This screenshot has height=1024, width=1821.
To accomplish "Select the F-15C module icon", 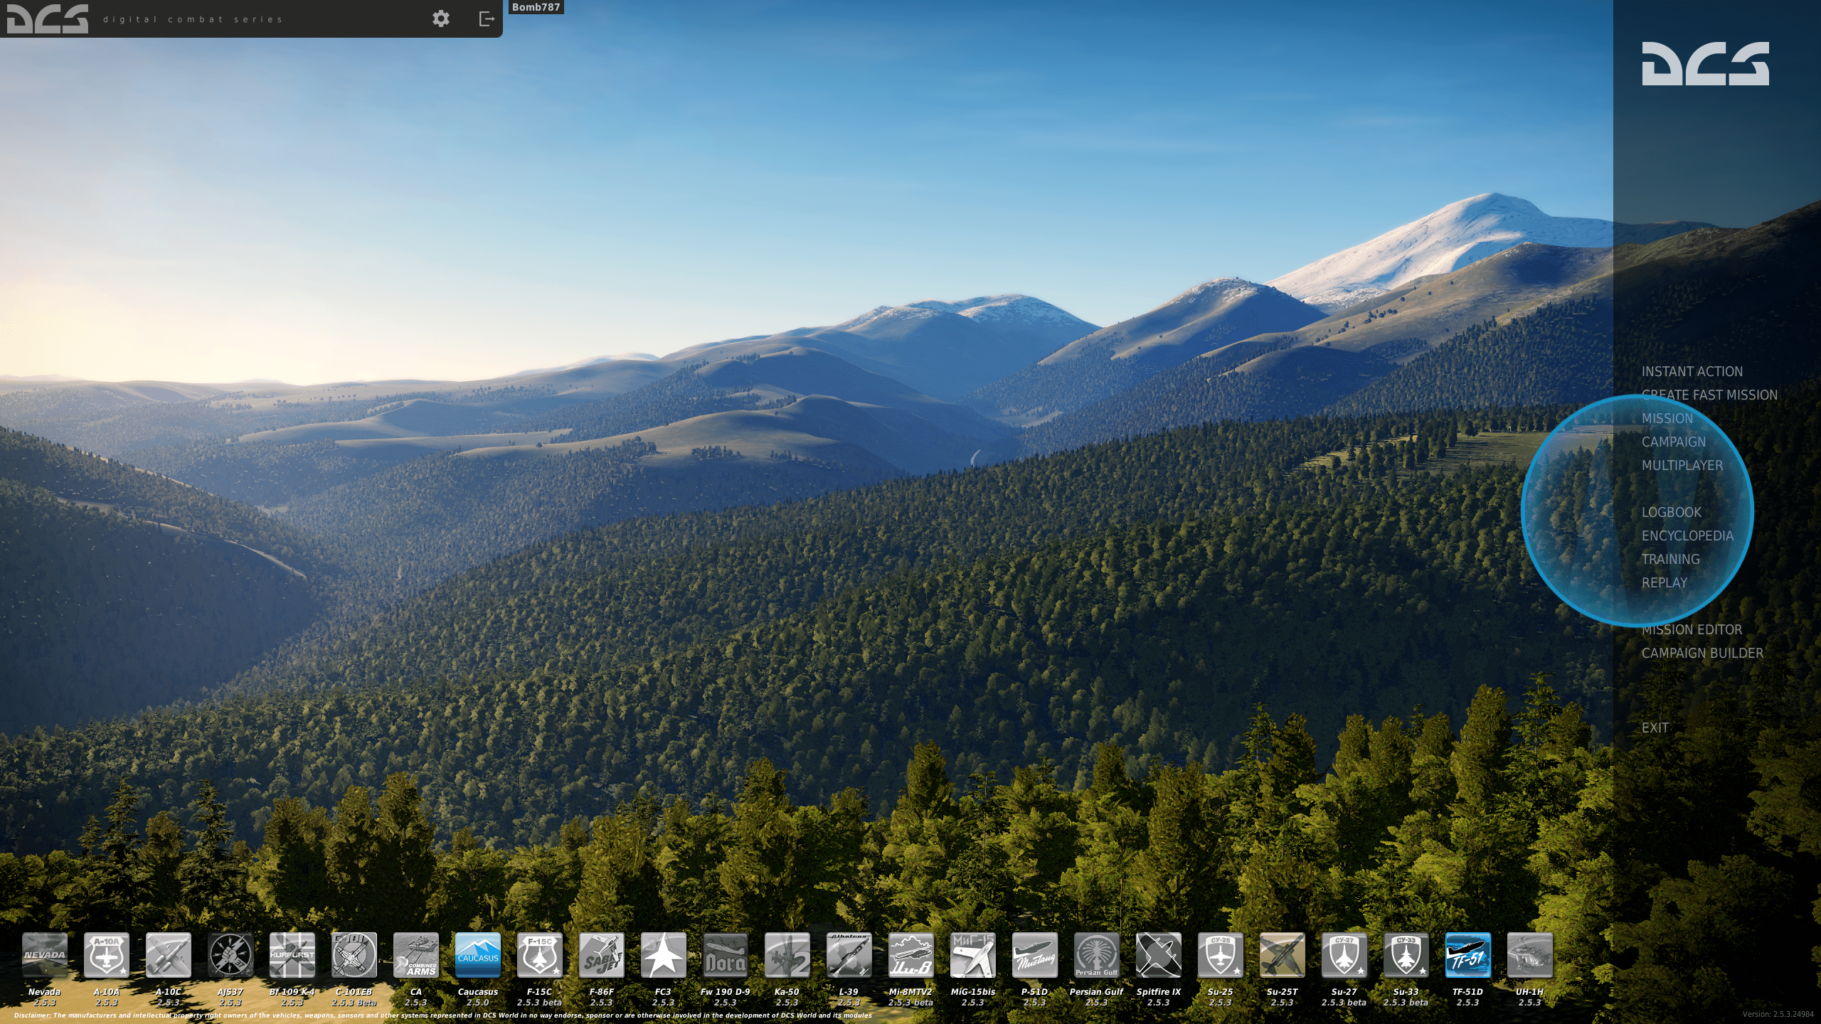I will click(x=539, y=955).
